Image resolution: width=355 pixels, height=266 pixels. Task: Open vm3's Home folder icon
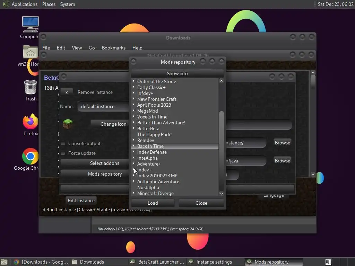tap(31, 52)
